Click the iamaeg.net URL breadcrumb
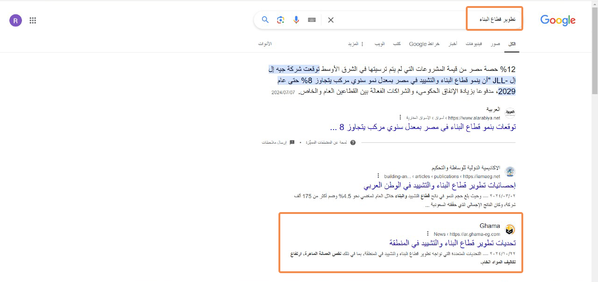 pos(442,176)
